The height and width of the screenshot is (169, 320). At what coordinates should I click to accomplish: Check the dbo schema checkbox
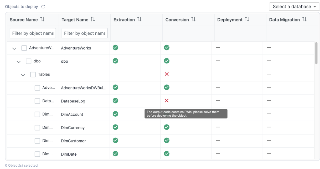coord(28,61)
